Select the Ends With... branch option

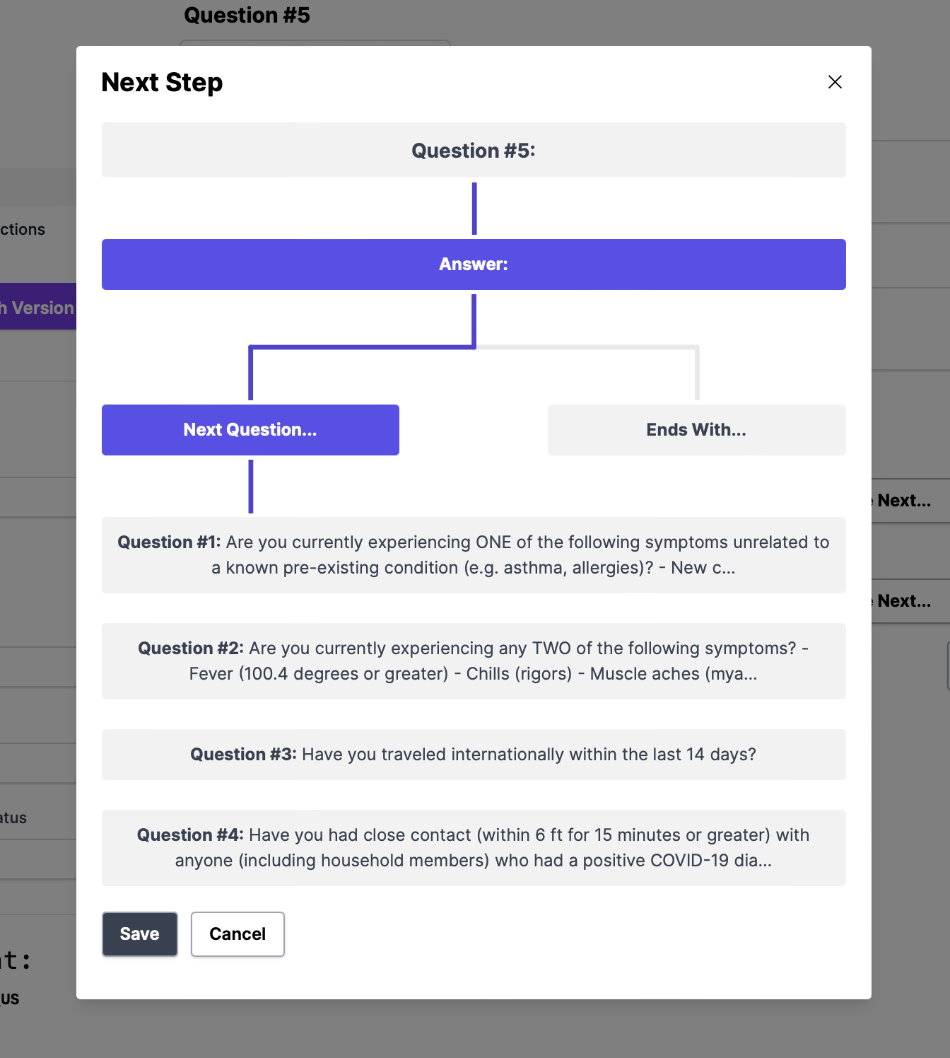point(696,430)
